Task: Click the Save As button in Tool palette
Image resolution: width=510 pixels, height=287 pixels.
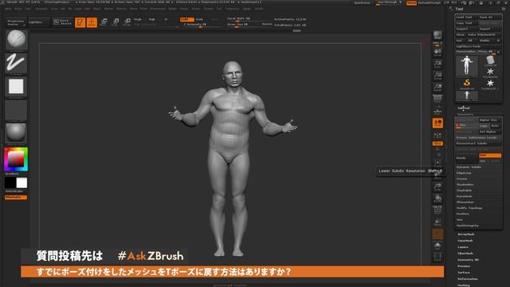Action: [489, 18]
